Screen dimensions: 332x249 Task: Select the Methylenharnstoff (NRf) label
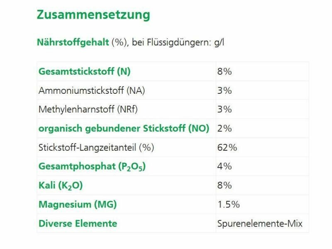[88, 110]
